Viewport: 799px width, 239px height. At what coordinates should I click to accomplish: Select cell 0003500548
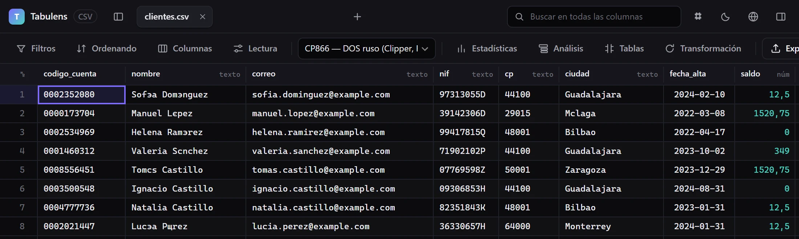click(81, 189)
